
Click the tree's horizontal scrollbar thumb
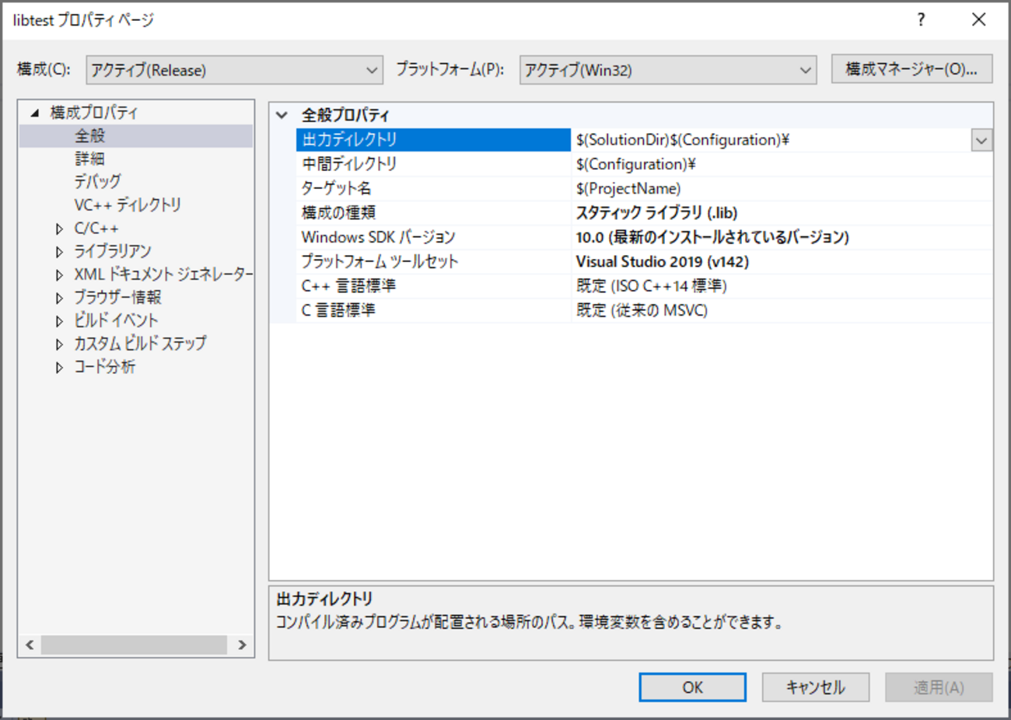[134, 645]
